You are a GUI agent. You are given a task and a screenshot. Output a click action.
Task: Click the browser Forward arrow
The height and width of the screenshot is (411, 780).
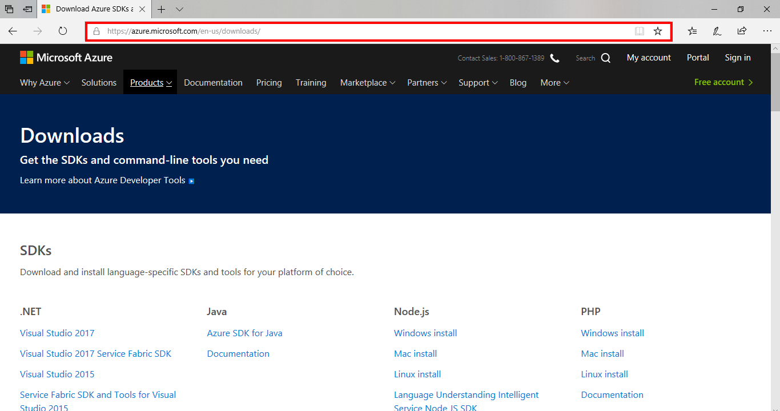38,31
